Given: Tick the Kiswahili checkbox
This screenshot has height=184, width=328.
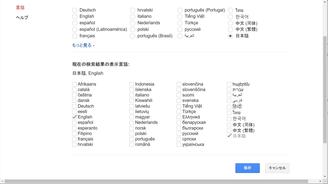Looking at the screenshot, I should (131, 101).
